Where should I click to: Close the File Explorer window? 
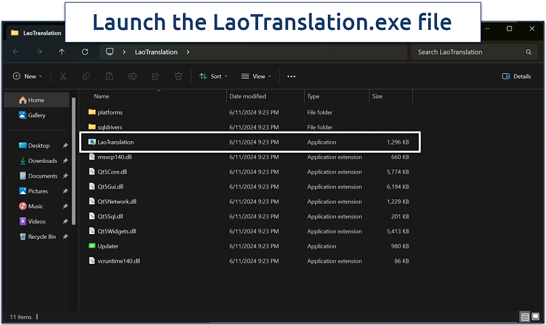532,28
